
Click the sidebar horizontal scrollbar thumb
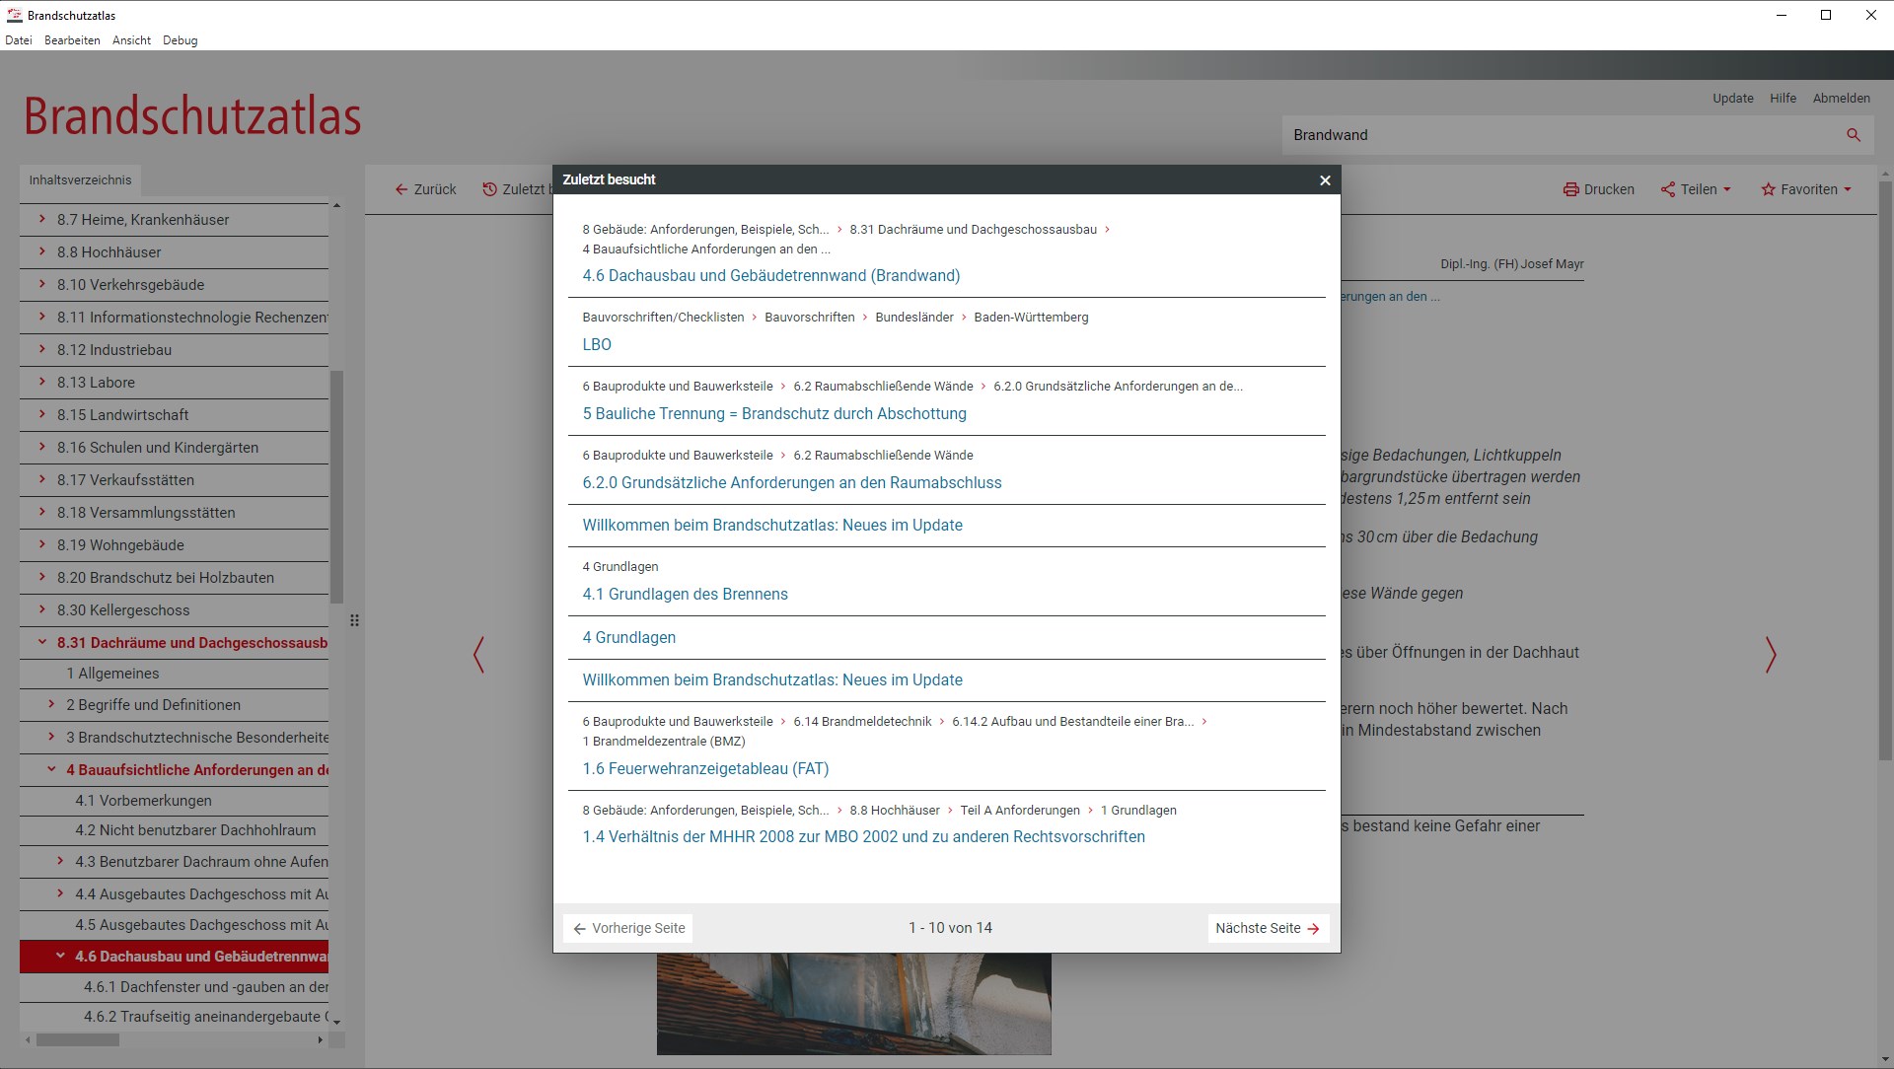[78, 1039]
